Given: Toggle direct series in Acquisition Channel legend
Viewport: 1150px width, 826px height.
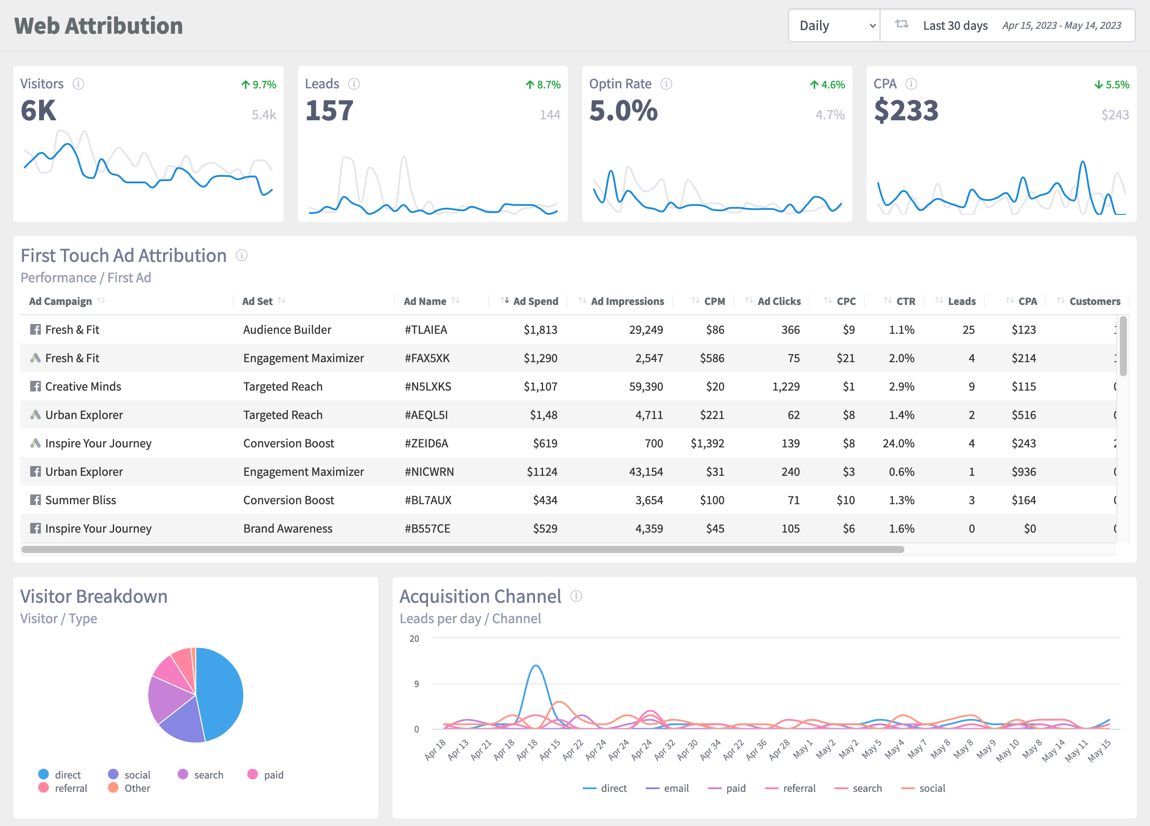Looking at the screenshot, I should 605,788.
